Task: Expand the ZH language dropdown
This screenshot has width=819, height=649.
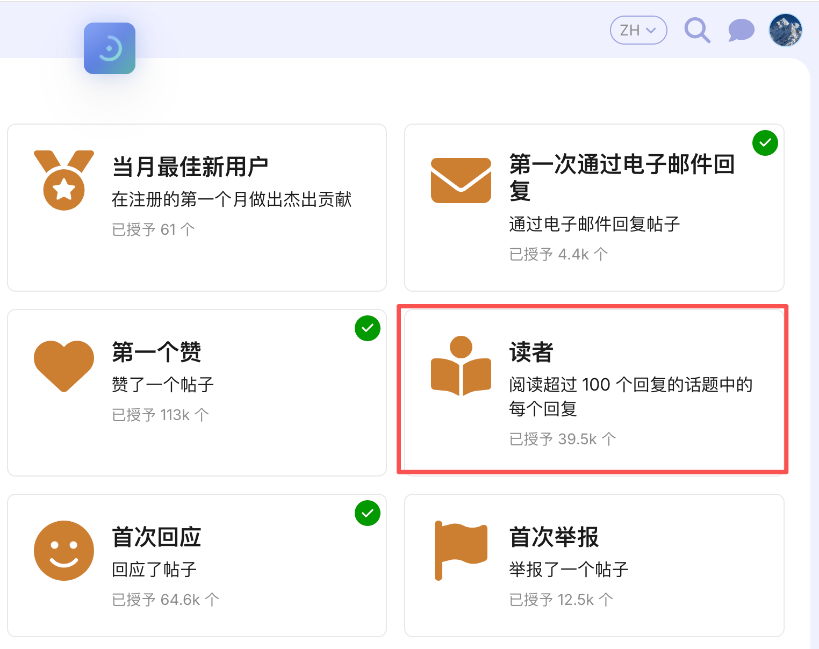Action: [638, 30]
